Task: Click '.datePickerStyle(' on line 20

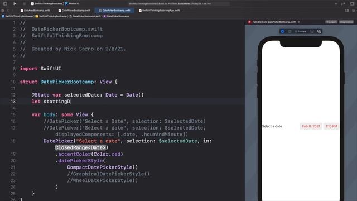Action: pyautogui.click(x=80, y=161)
